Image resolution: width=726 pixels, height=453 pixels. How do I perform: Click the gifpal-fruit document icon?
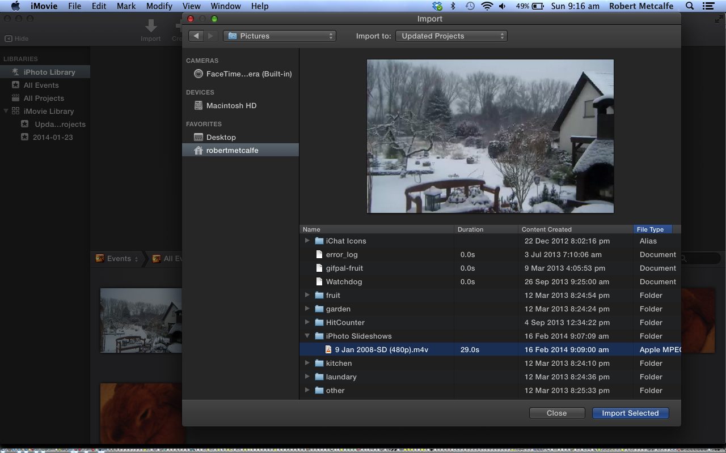click(319, 268)
